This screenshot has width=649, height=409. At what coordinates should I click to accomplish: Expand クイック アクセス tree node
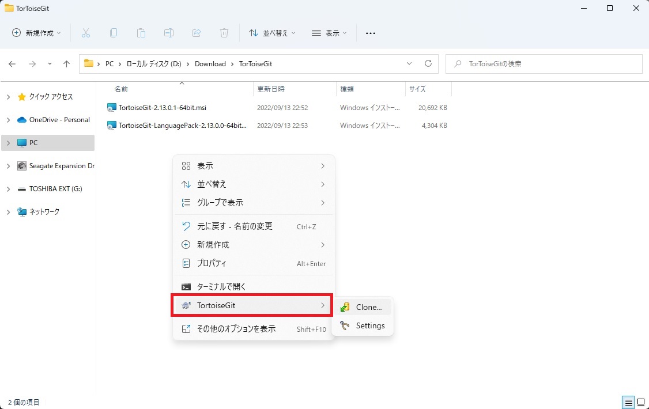[x=8, y=97]
